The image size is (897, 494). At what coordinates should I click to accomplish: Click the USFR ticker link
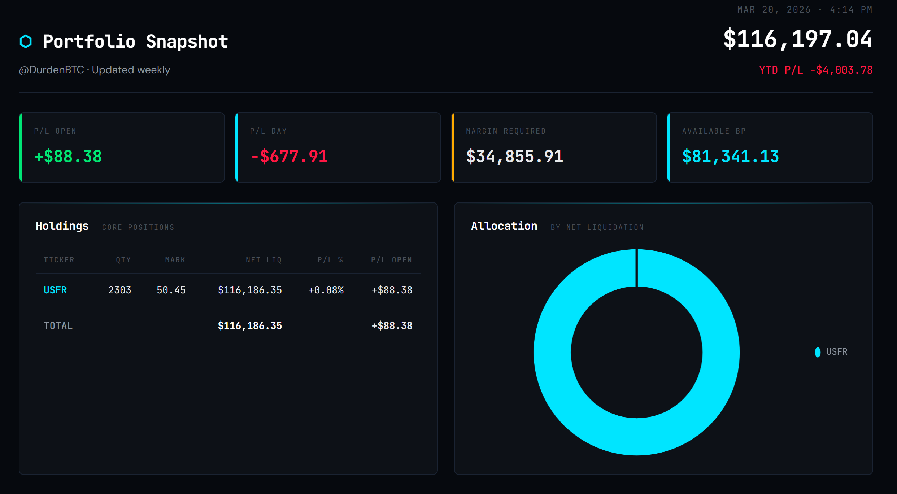(55, 290)
